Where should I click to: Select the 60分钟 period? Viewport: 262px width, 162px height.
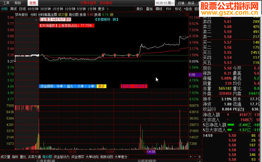[x=33, y=9]
